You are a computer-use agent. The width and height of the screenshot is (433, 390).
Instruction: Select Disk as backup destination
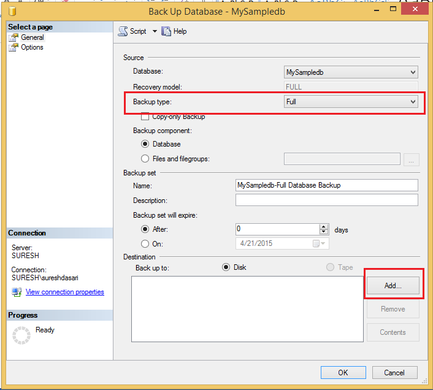(x=226, y=267)
